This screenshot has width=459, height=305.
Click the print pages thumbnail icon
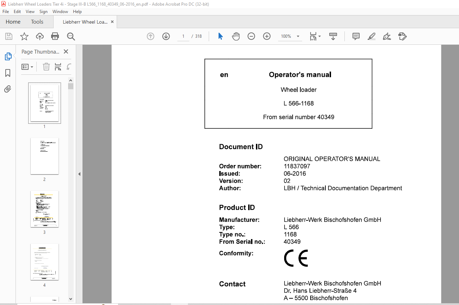(x=58, y=67)
